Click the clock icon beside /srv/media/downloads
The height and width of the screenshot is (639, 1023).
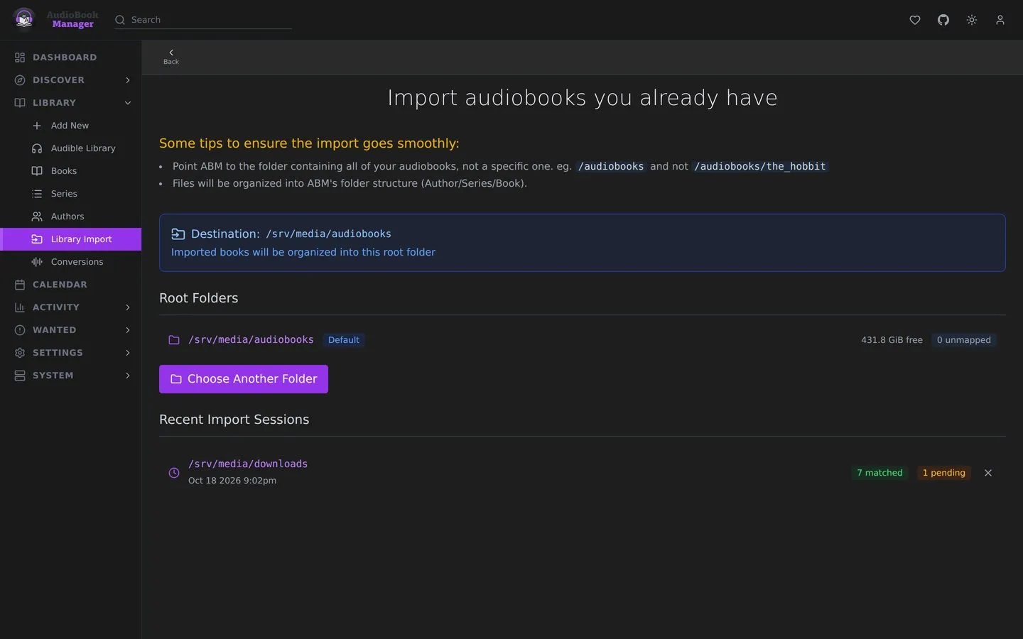[174, 473]
